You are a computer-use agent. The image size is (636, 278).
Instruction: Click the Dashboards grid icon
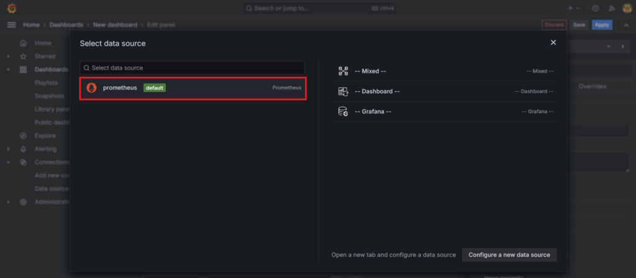[x=23, y=69]
